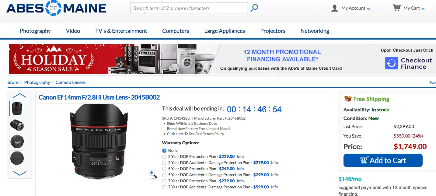Image resolution: width=436 pixels, height=196 pixels.
Task: Click the shopping cart icon
Action: pos(396,8)
